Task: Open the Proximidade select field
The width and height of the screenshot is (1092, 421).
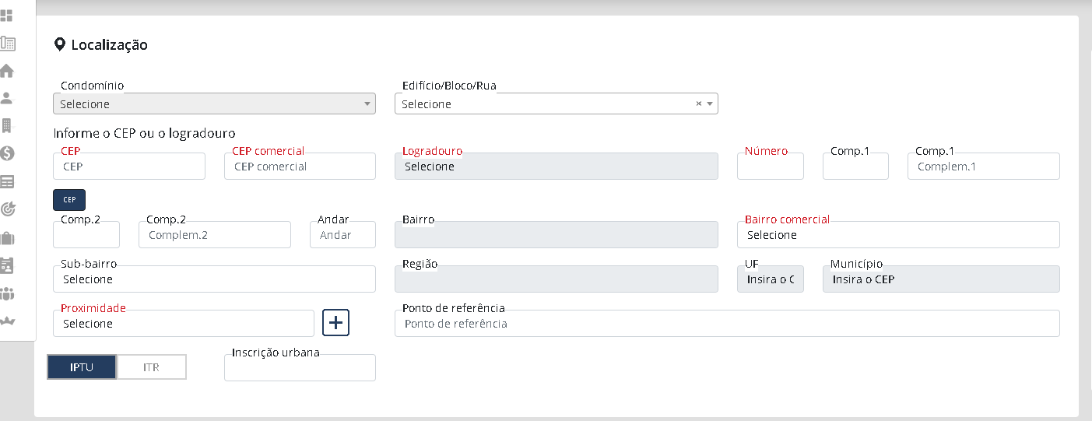Action: [184, 324]
